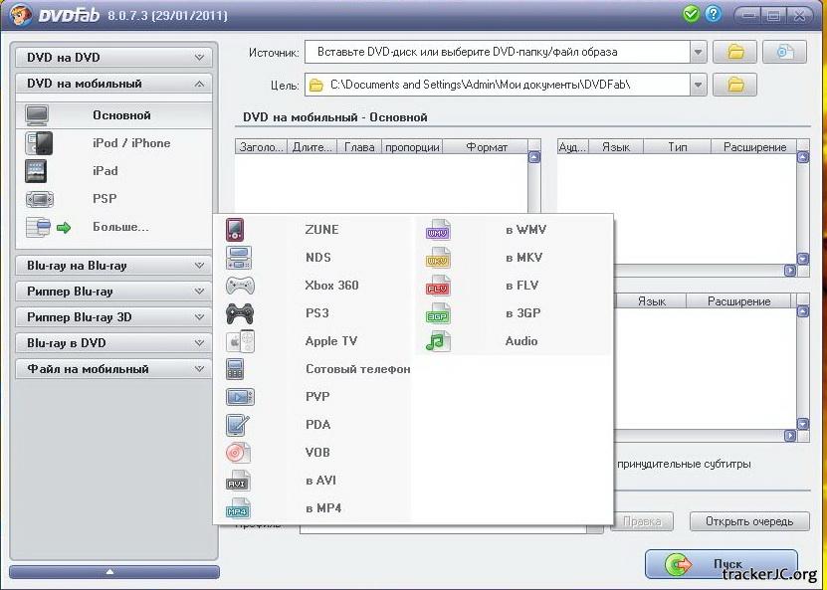Click the PS3 controller icon

(240, 313)
